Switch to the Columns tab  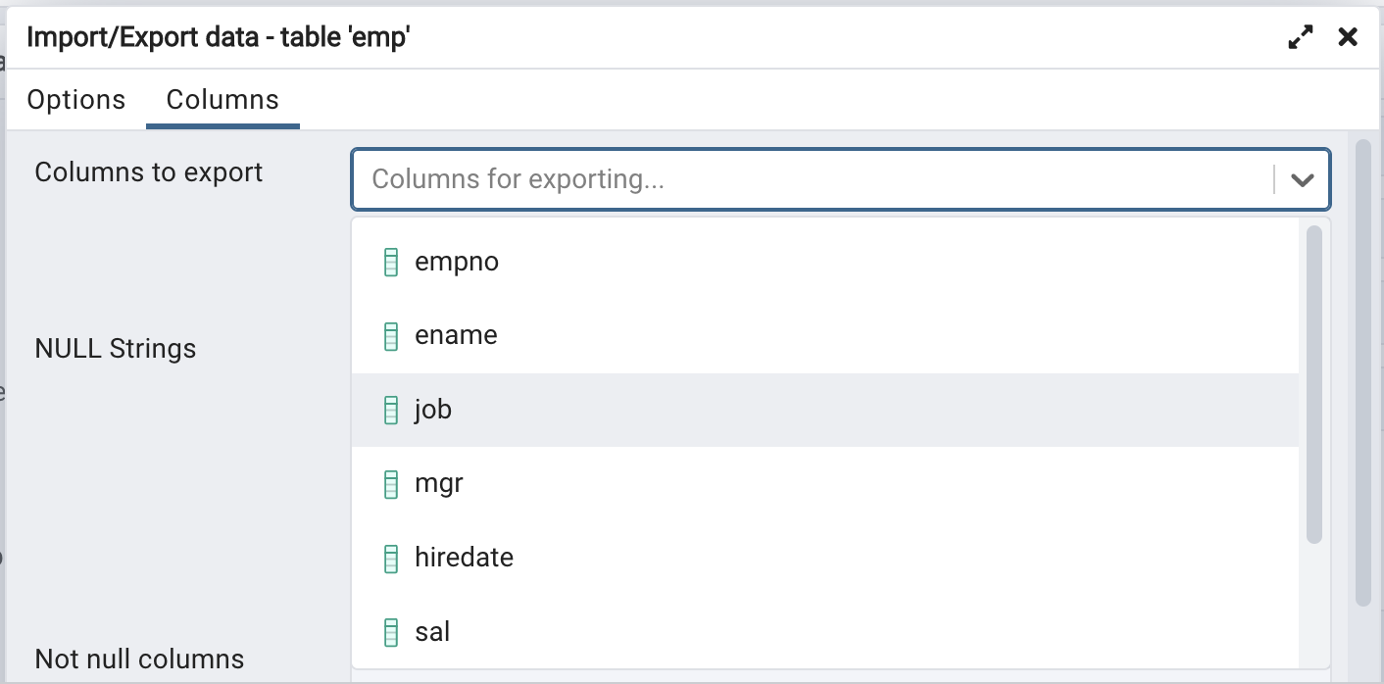tap(222, 99)
